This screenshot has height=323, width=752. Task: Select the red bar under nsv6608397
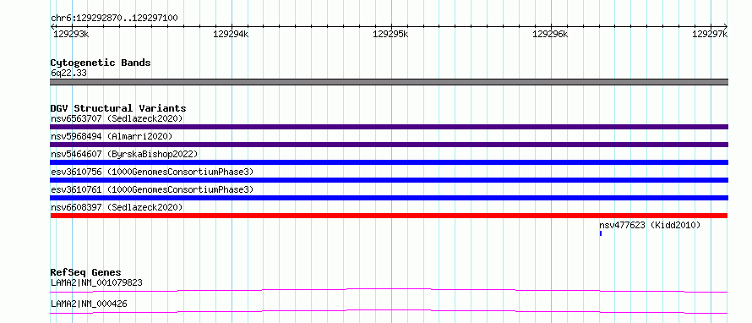tap(389, 216)
